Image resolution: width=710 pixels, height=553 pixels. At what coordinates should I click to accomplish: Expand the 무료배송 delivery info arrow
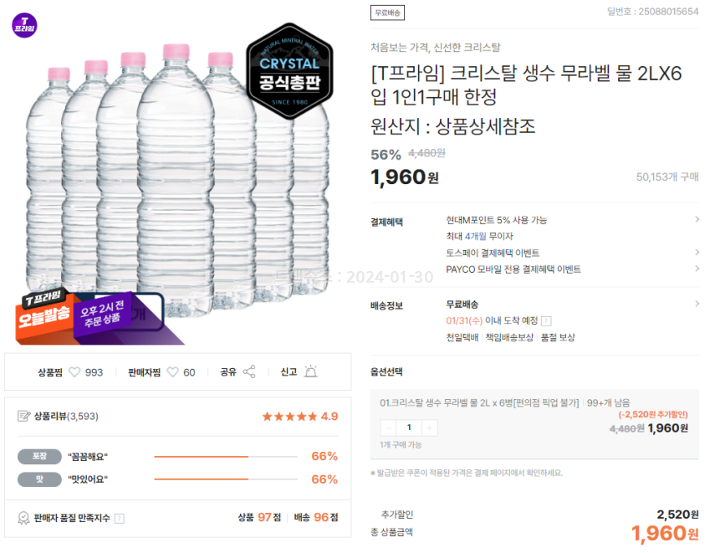[x=697, y=304]
